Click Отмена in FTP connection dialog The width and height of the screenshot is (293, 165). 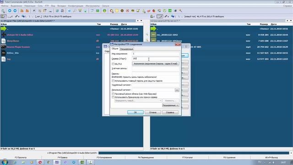pyautogui.click(x=152, y=112)
